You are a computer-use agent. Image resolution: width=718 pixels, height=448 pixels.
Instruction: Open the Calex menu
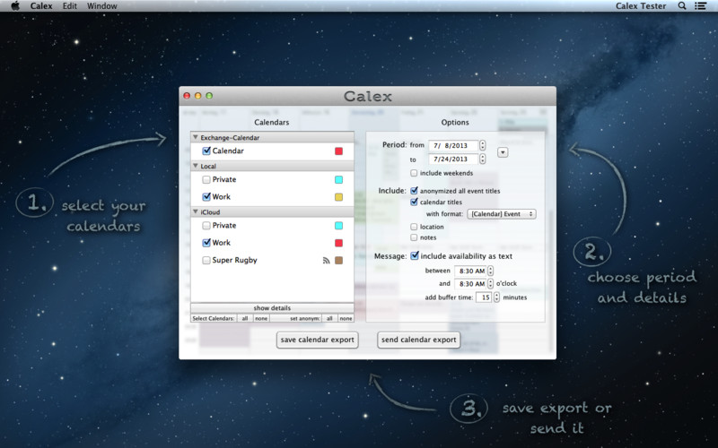click(x=41, y=6)
